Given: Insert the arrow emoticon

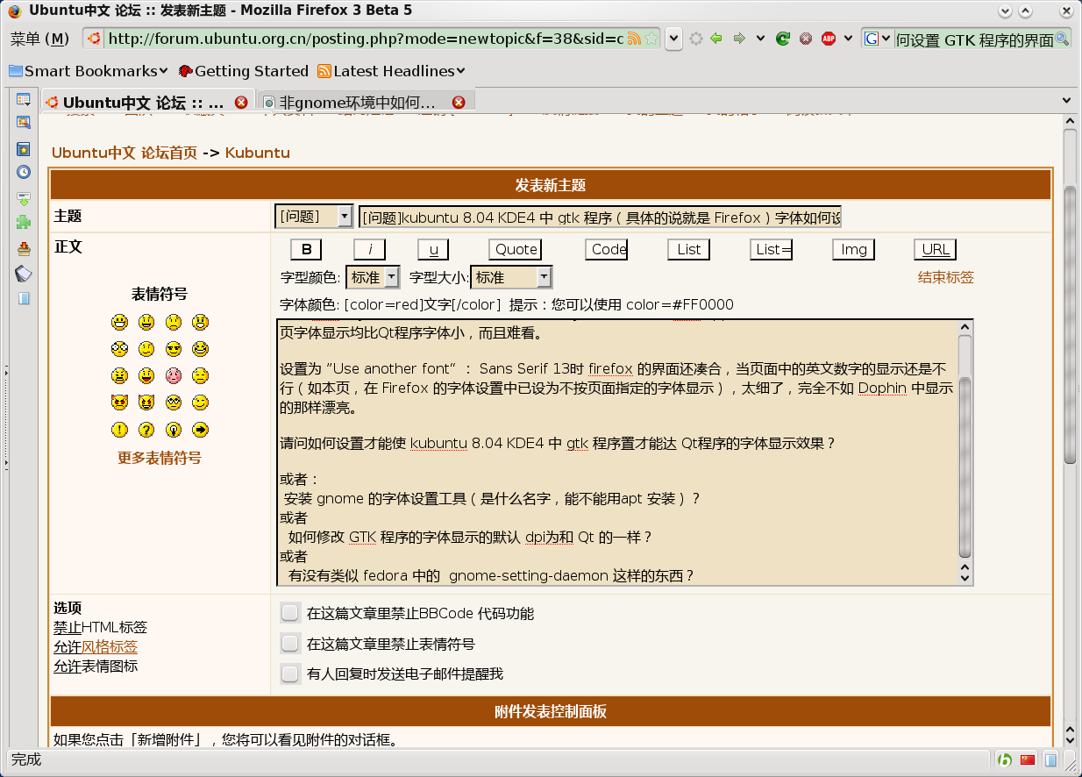Looking at the screenshot, I should point(201,430).
